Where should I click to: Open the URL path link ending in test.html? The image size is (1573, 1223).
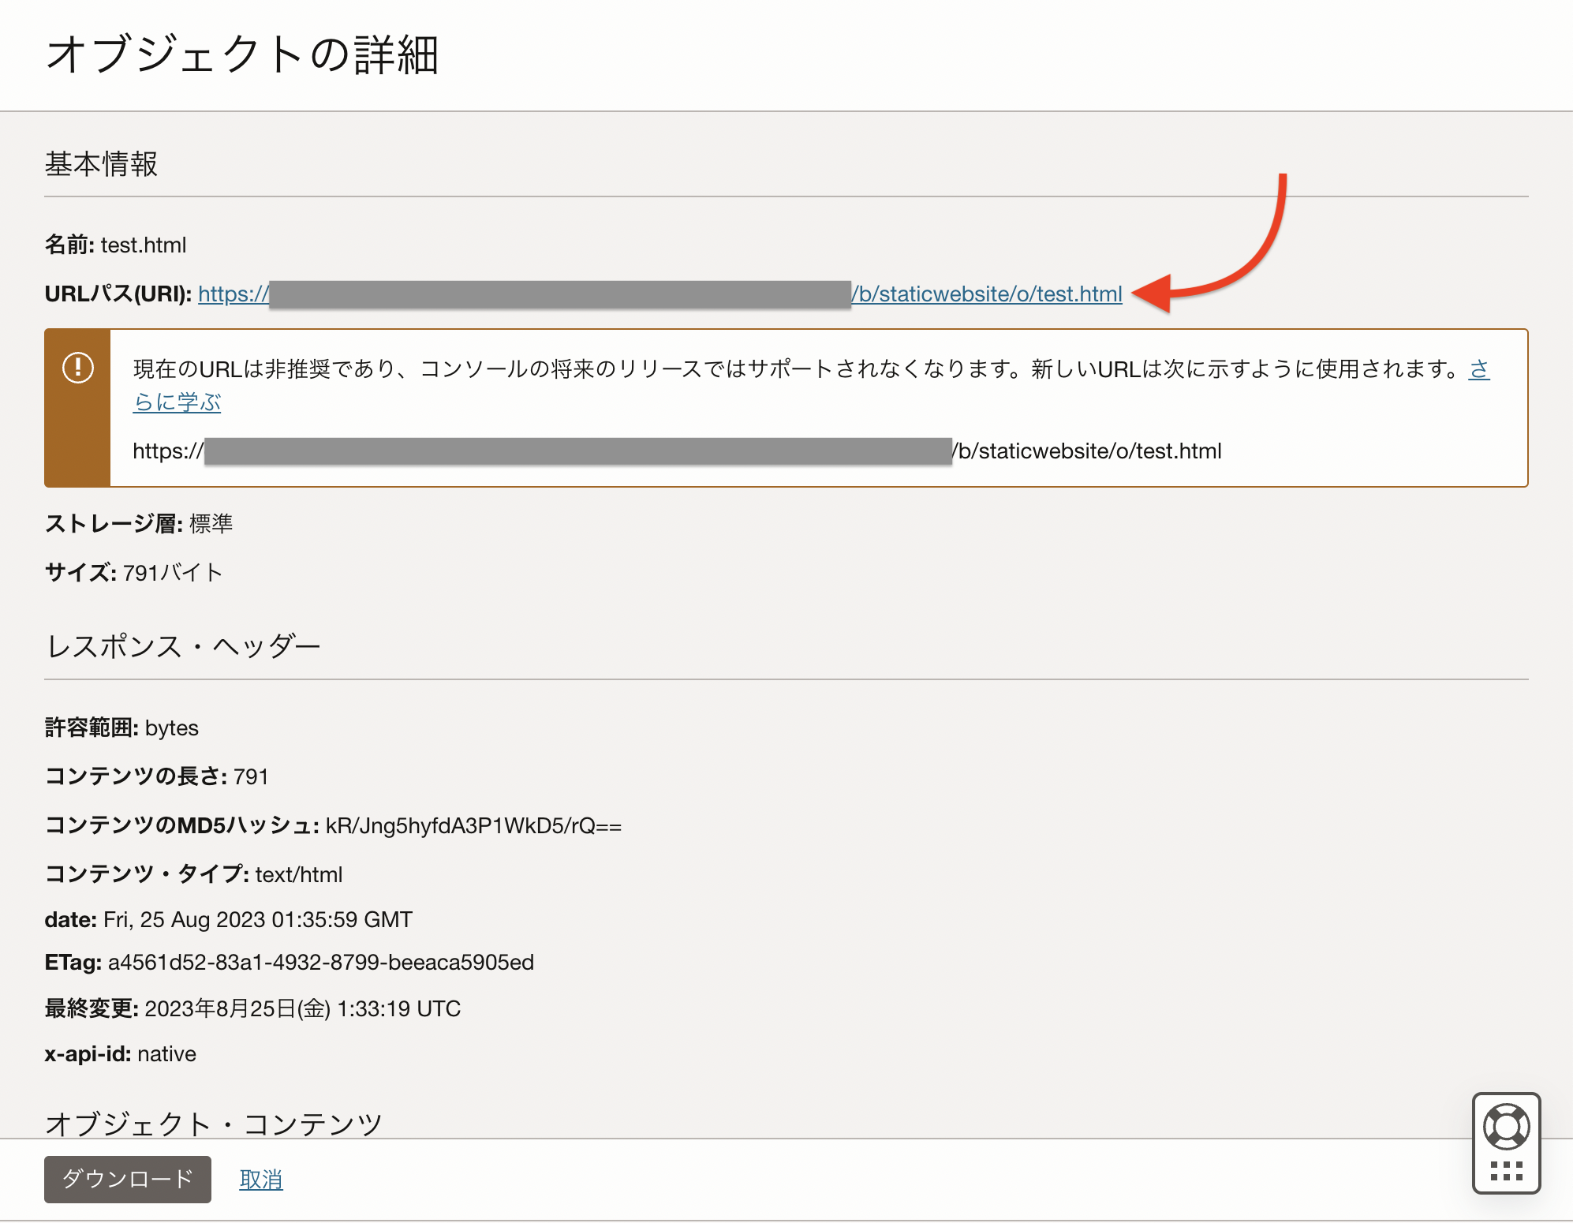986,294
